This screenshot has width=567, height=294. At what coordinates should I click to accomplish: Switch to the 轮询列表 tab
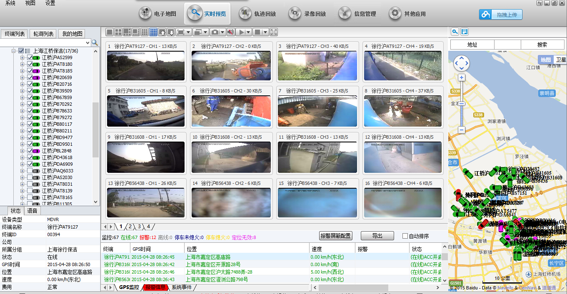(43, 34)
